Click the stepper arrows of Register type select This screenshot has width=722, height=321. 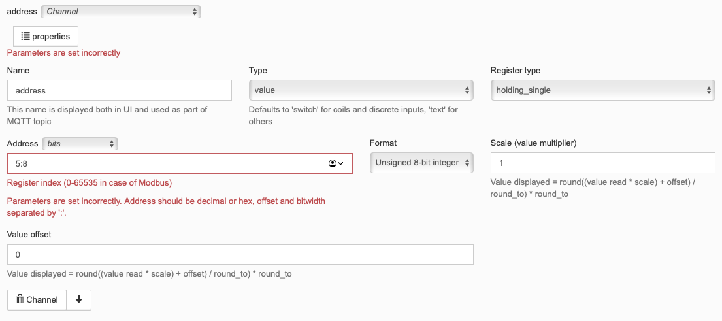(x=709, y=90)
